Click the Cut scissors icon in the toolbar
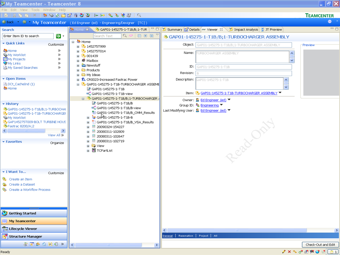The height and width of the screenshot is (255, 340). pos(14,15)
